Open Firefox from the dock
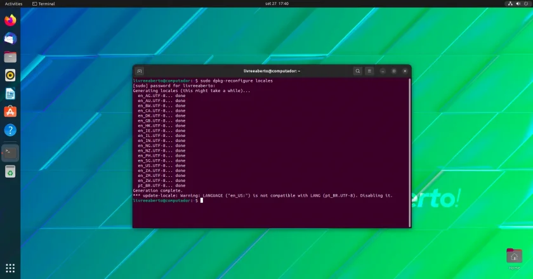533x279 pixels. coord(10,20)
